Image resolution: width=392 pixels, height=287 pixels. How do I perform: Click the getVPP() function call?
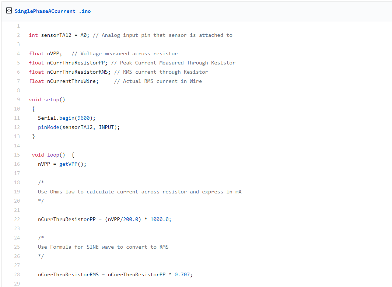coord(72,164)
